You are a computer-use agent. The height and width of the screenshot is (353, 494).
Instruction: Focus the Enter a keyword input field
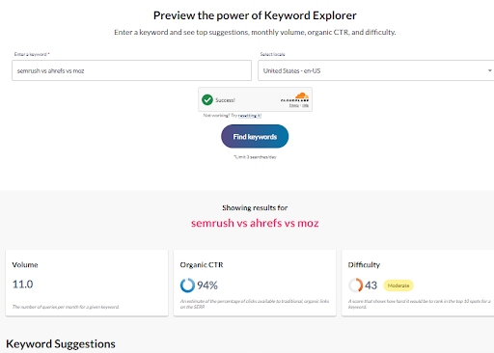pos(131,70)
